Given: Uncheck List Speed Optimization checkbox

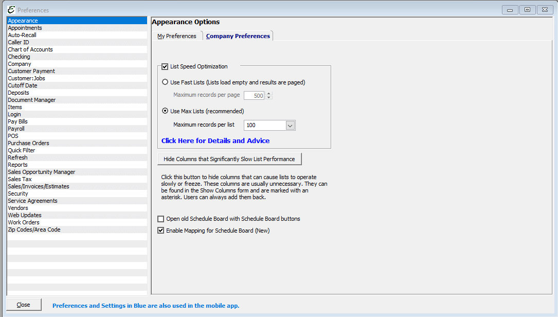Looking at the screenshot, I should pos(165,66).
